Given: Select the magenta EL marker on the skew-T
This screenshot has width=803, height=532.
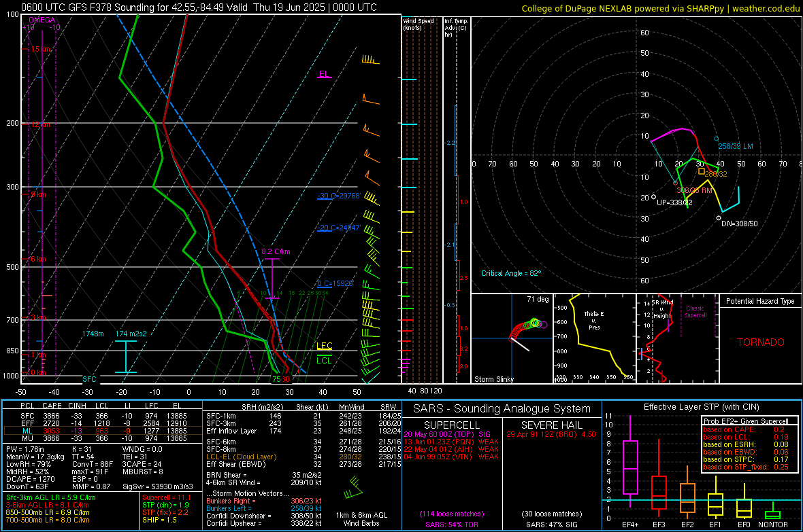Looking at the screenshot, I should 324,74.
